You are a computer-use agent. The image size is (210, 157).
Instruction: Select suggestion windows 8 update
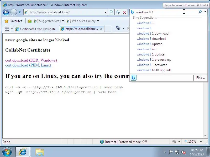click(149, 44)
